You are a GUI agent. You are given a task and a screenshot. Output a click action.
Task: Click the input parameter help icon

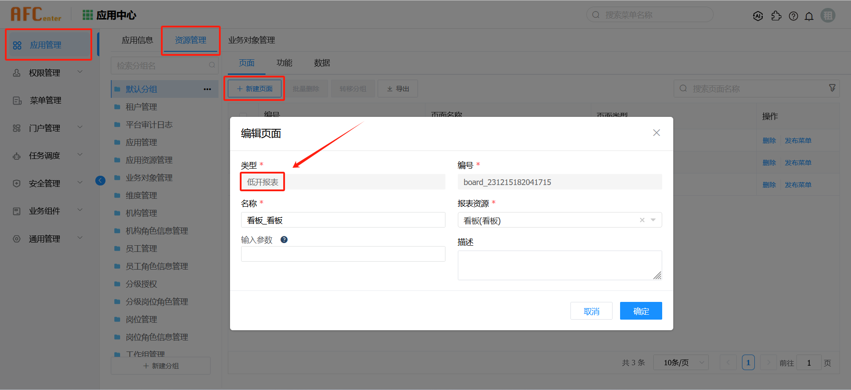284,239
